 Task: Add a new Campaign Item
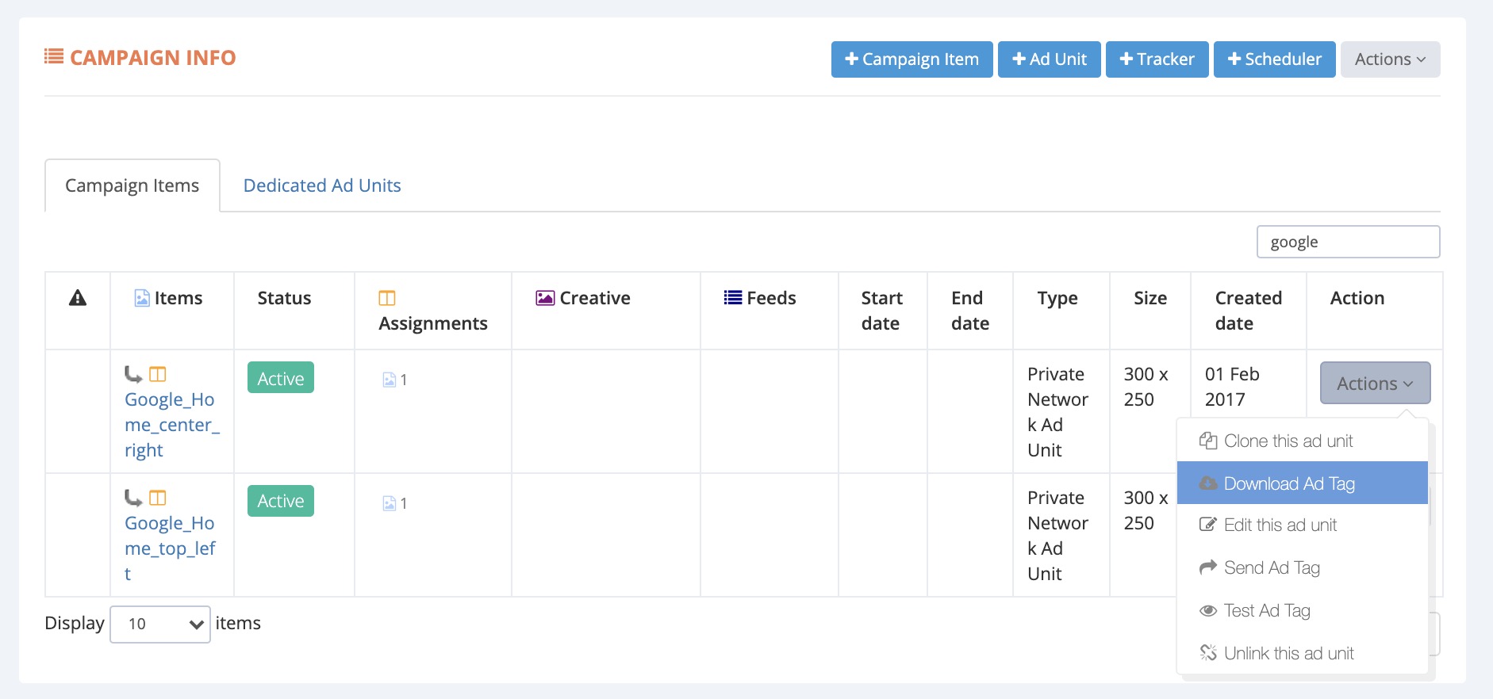[x=912, y=59]
